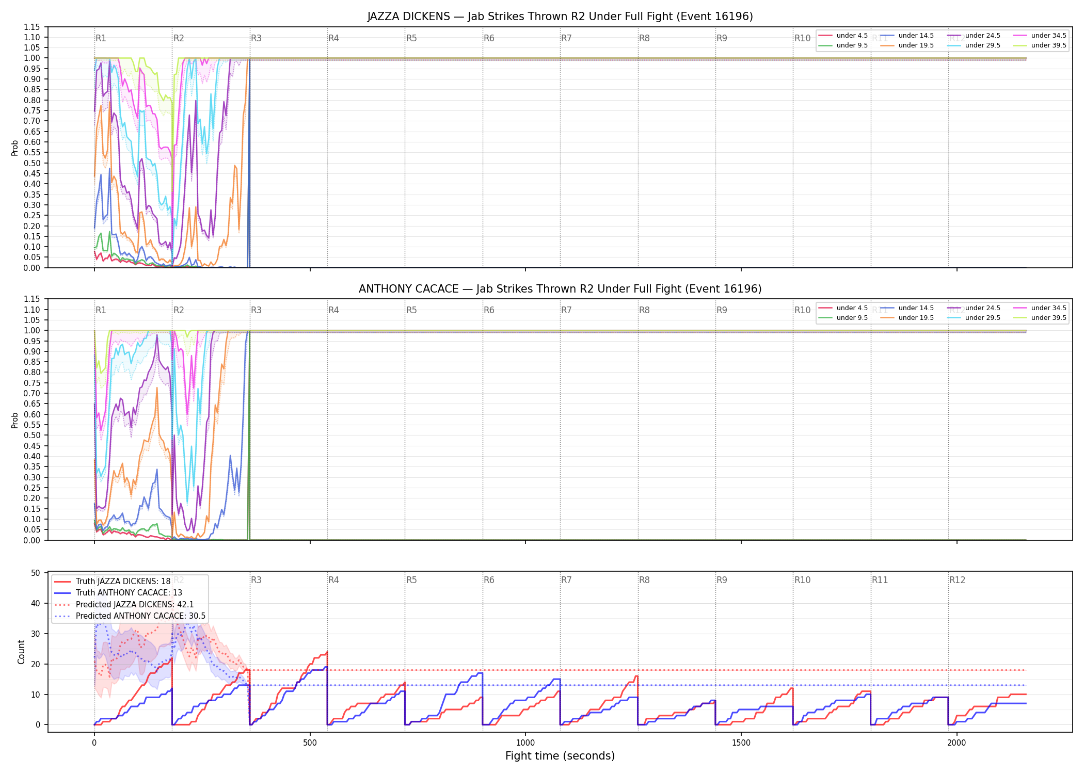Select 'under 4.5' legend entry in top chart
The image size is (1084, 774).
pyautogui.click(x=843, y=36)
